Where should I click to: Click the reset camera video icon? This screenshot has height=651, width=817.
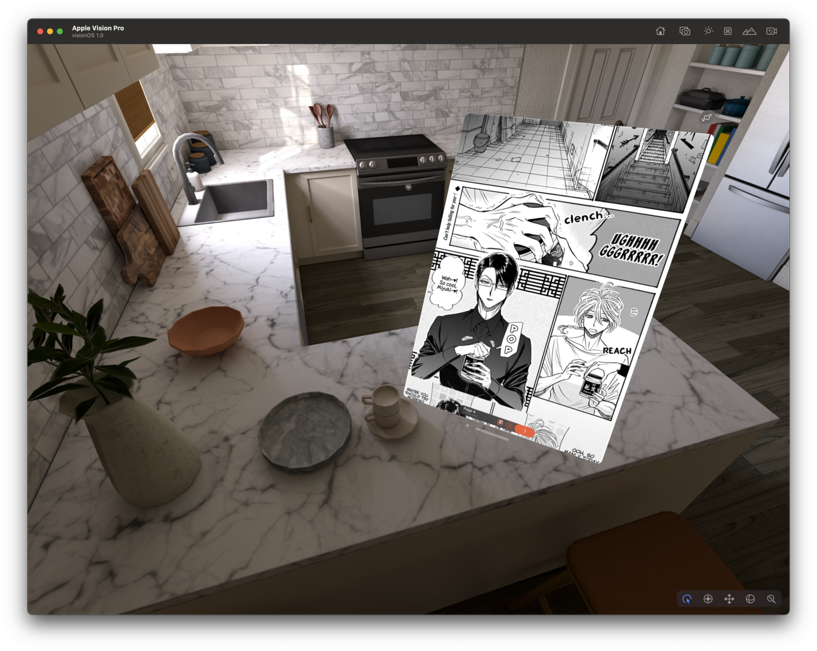tap(771, 31)
